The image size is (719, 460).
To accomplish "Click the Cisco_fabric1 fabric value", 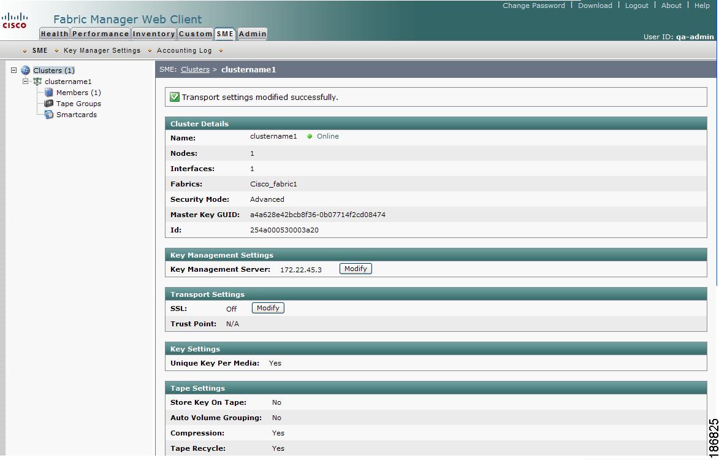I will click(x=273, y=184).
